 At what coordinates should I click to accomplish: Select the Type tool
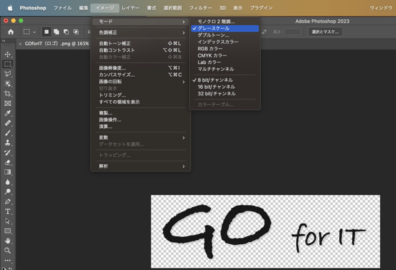tap(7, 211)
